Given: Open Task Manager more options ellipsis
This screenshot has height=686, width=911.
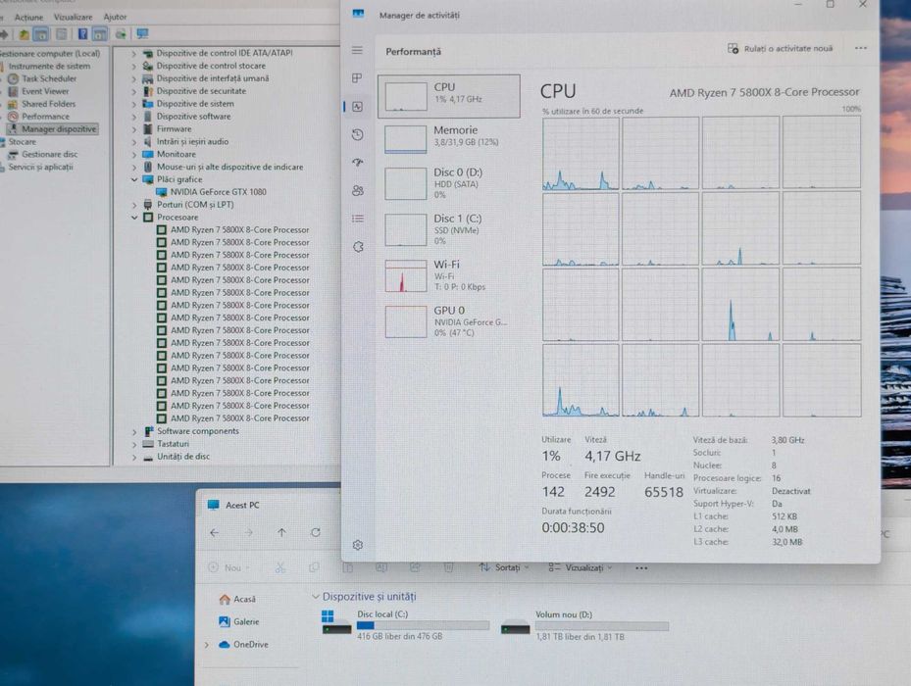Looking at the screenshot, I should click(x=860, y=48).
